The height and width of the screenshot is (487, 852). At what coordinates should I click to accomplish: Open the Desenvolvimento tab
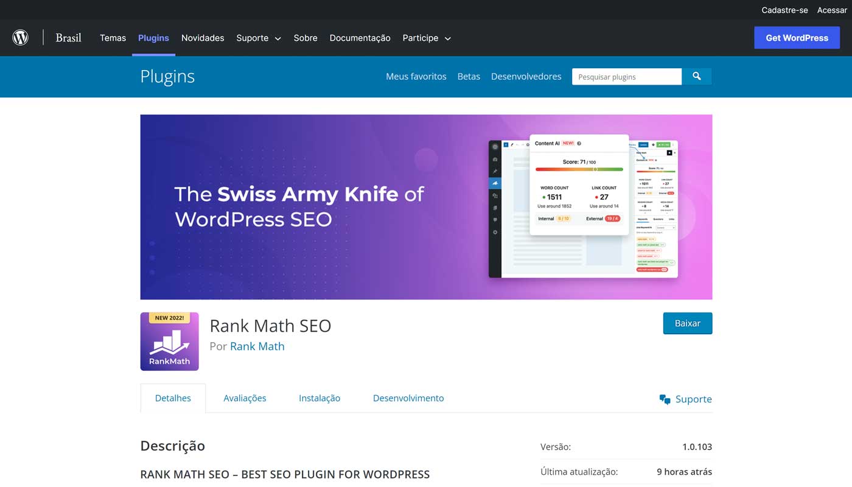[x=408, y=398]
